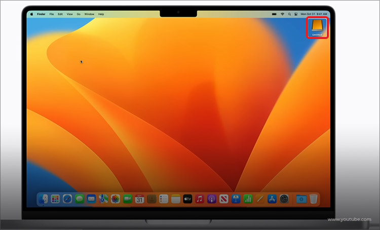Viewport: 380px width, 230px height.
Task: Open the Go menu
Action: 79,14
